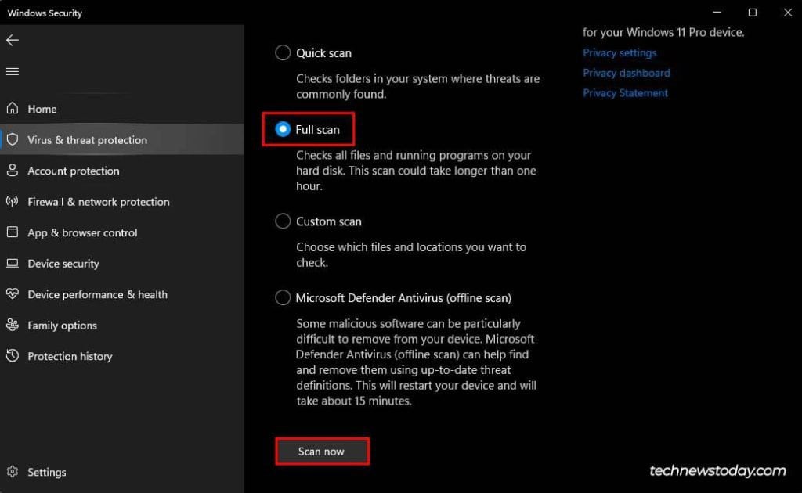This screenshot has width=802, height=493.
Task: Open the Privacy settings link
Action: 620,52
